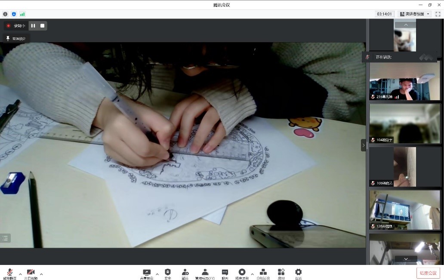The width and height of the screenshot is (444, 280).
Task: Click the invite participants icon
Action: pos(185,273)
